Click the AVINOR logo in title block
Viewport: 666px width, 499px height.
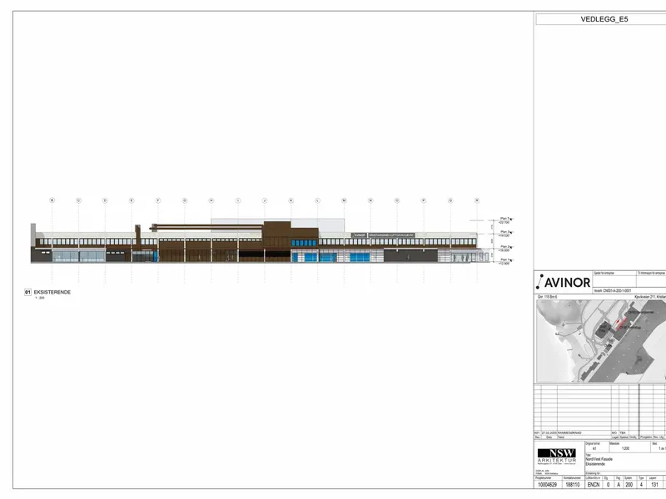coord(564,282)
